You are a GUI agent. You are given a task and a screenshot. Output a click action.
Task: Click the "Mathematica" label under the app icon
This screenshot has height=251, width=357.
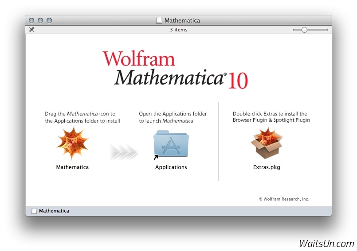coord(72,167)
